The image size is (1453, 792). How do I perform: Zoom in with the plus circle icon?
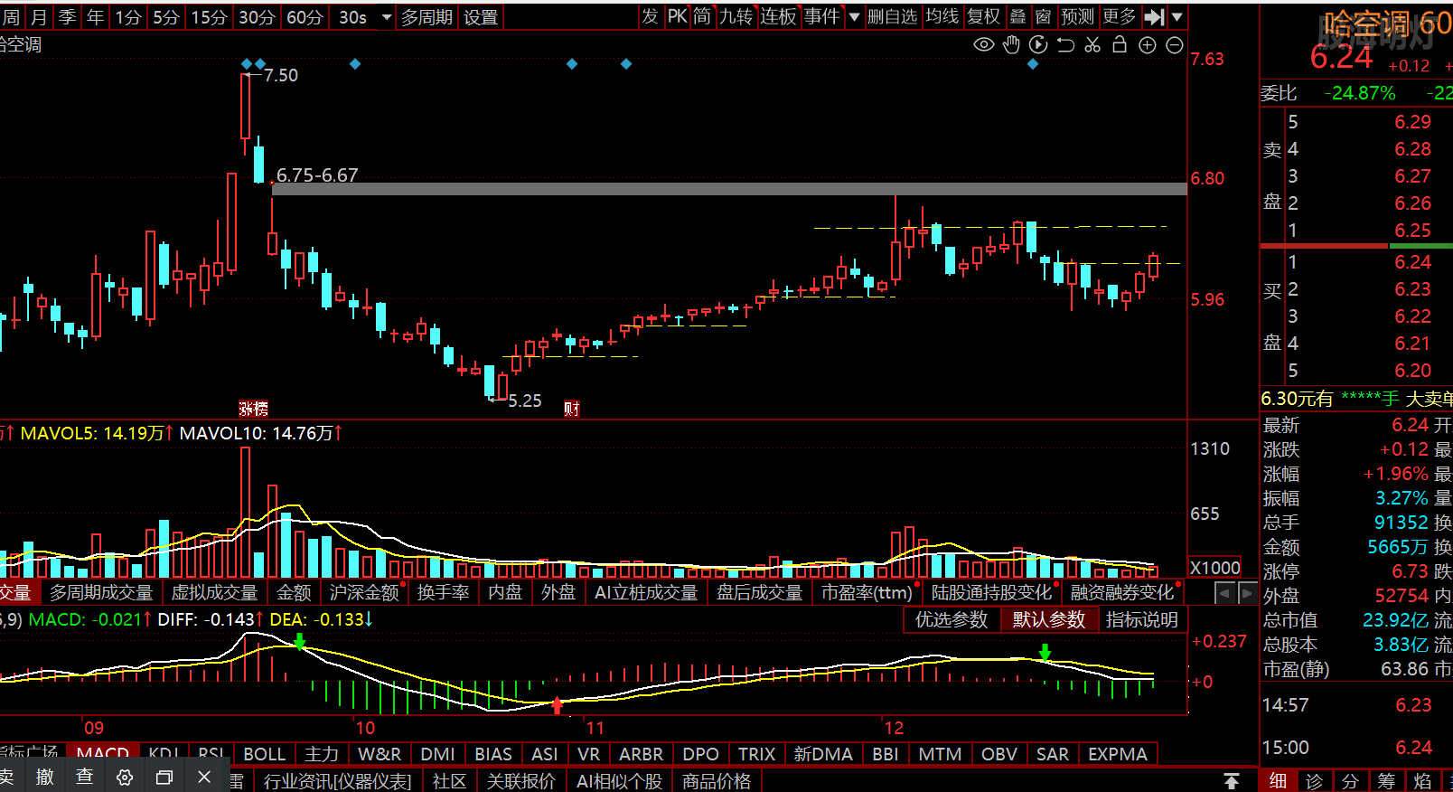coord(1148,45)
